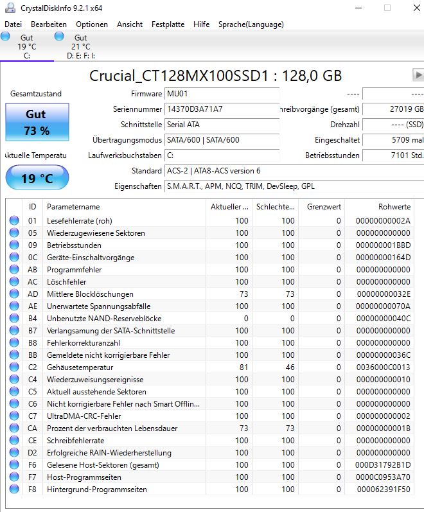Click the Grenzwert column header
Image resolution: width=424 pixels, height=512 pixels.
pos(321,207)
